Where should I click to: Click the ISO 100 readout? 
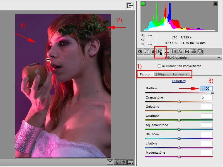171,43
